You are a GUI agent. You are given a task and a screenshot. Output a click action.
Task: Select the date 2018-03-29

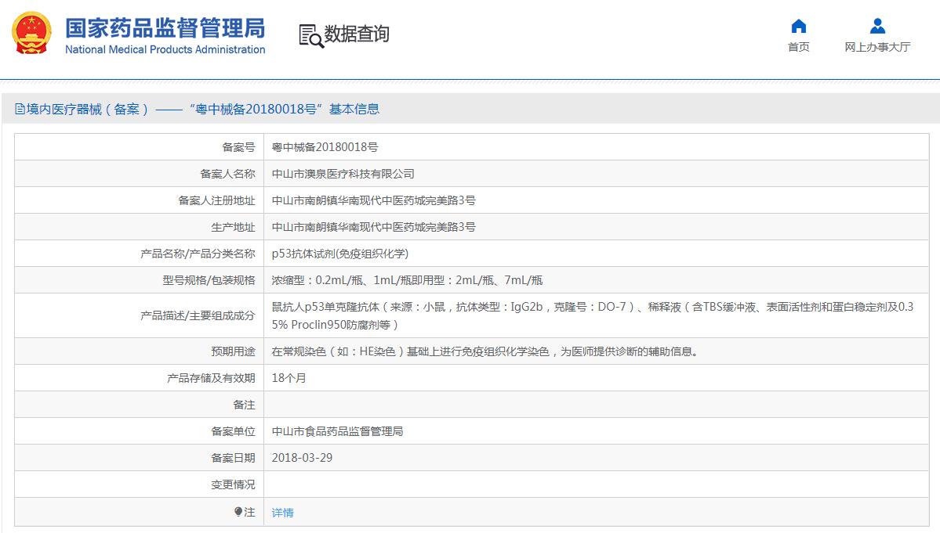point(302,458)
